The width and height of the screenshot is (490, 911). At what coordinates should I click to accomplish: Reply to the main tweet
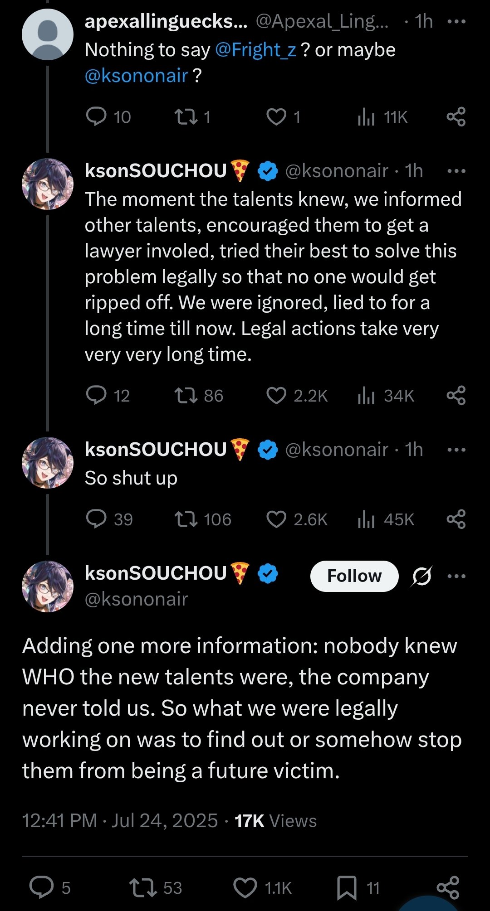coord(41,888)
